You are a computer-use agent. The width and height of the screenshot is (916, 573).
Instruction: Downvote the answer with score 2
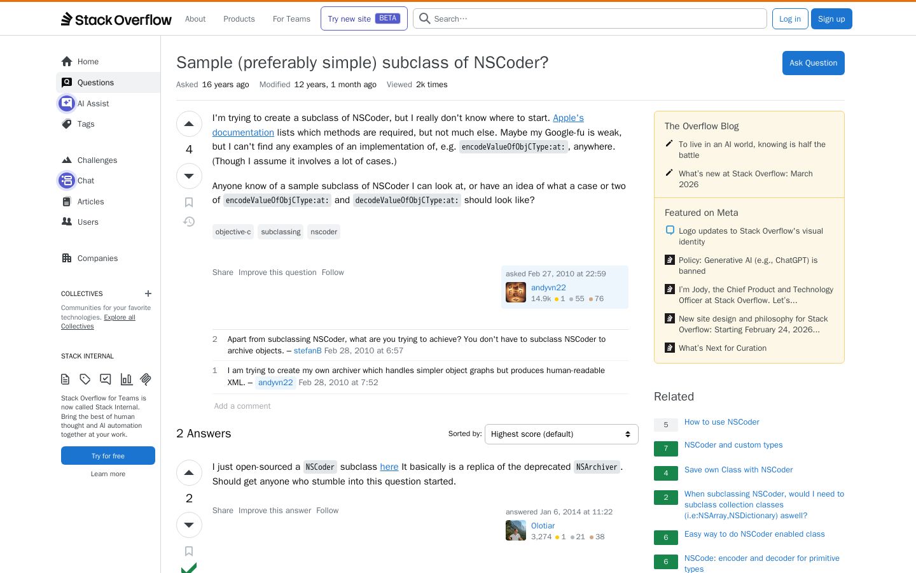point(189,525)
